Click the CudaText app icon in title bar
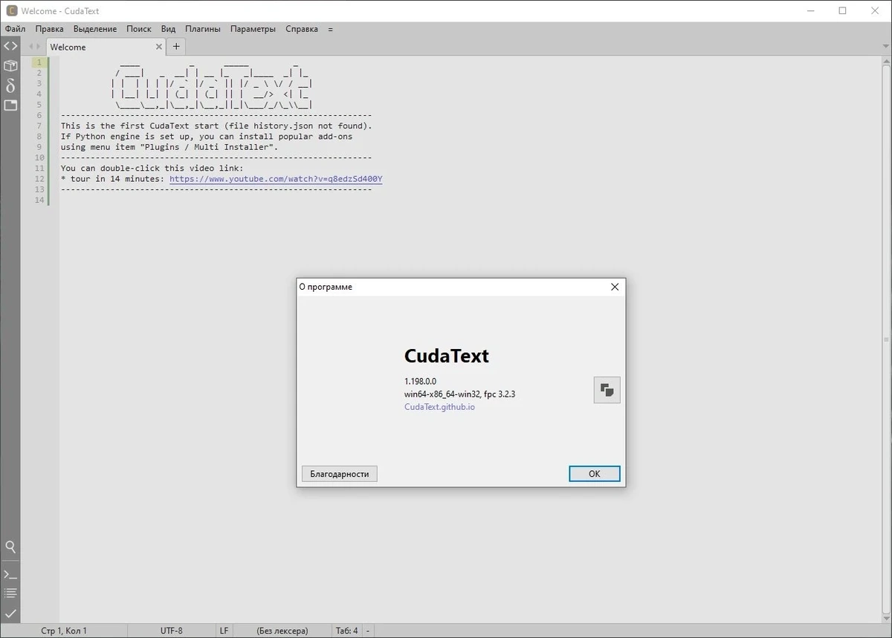Viewport: 892px width, 638px height. (12, 11)
